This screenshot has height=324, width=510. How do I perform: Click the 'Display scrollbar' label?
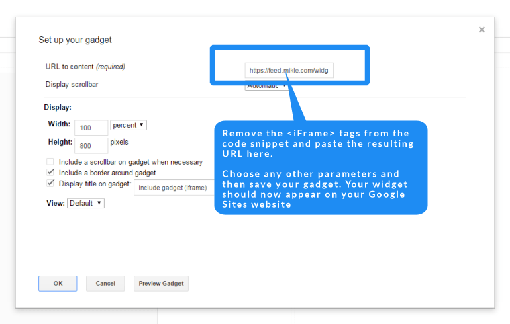point(72,85)
